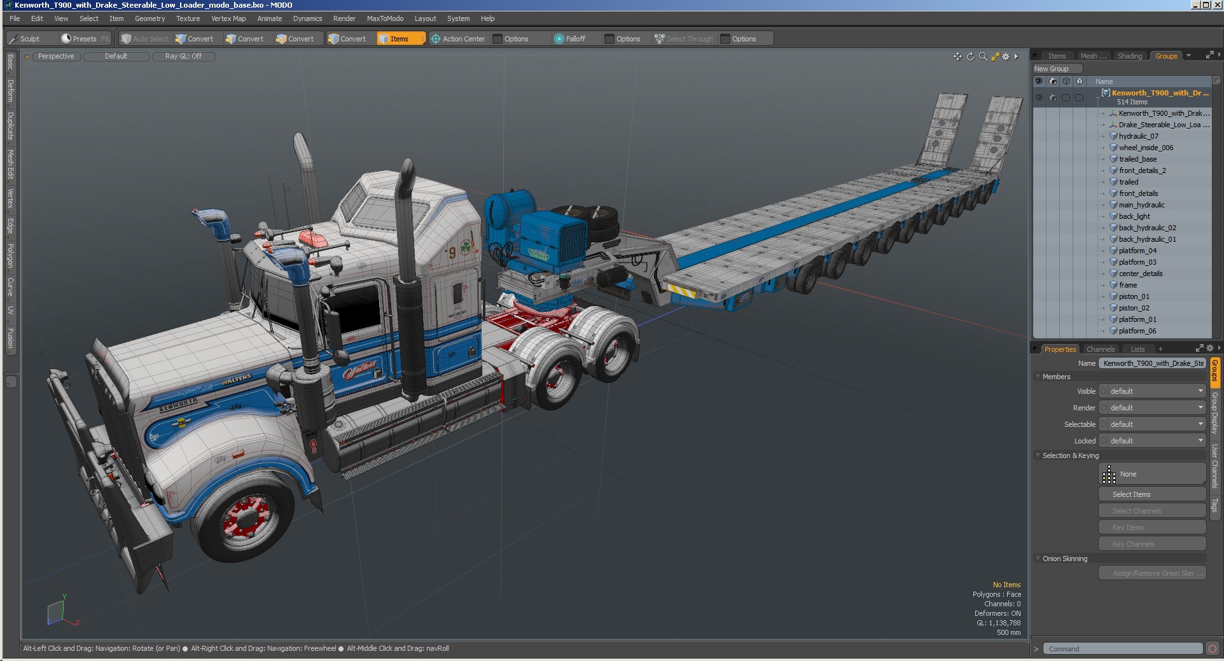Toggle the Options checkbox after Falloff
This screenshot has height=661, width=1224.
609,39
